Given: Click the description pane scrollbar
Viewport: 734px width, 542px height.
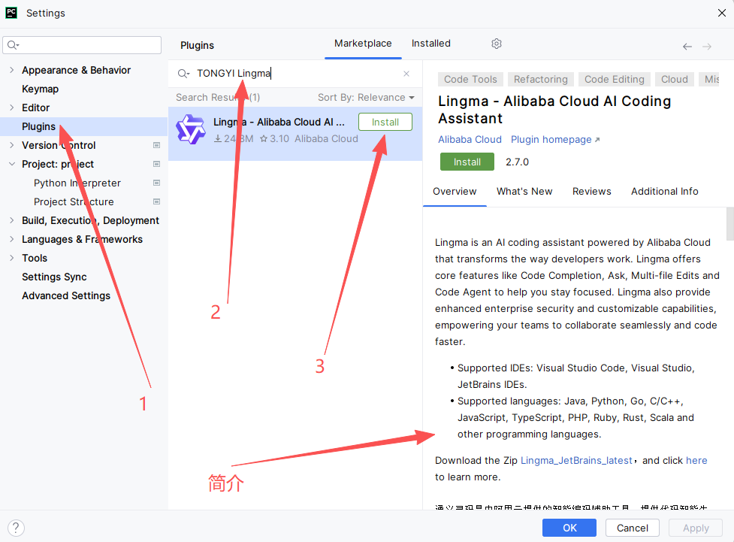Looking at the screenshot, I should (x=729, y=223).
